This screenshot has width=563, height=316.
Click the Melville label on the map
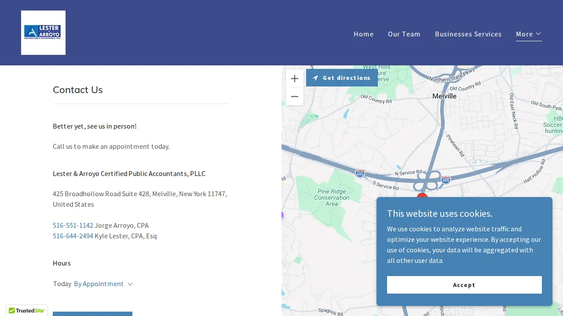pos(444,96)
